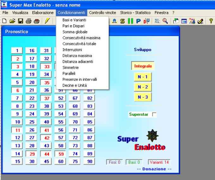Viewport: 215px width, 180px height.
Task: Click the 123-789 numbers toolbar icon
Action: (x=157, y=21)
